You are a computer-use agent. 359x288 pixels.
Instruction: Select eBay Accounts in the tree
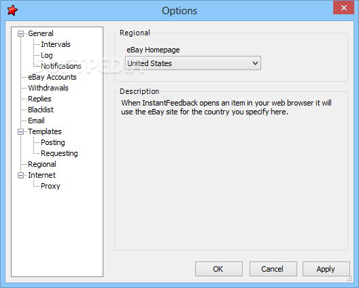[x=52, y=77]
